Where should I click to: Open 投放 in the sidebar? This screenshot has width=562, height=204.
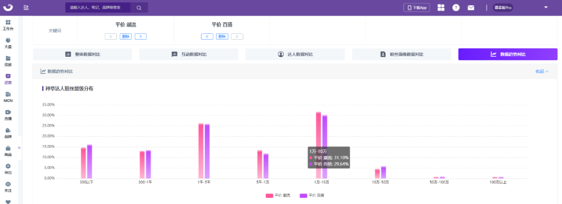(x=8, y=61)
